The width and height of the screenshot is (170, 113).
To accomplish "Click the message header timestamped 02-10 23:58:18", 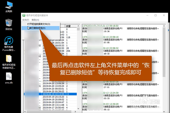I will 100,37.
